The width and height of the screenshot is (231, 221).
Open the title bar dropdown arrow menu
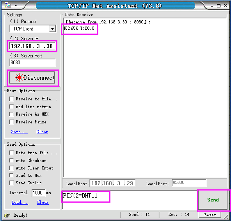(x=16, y=5)
